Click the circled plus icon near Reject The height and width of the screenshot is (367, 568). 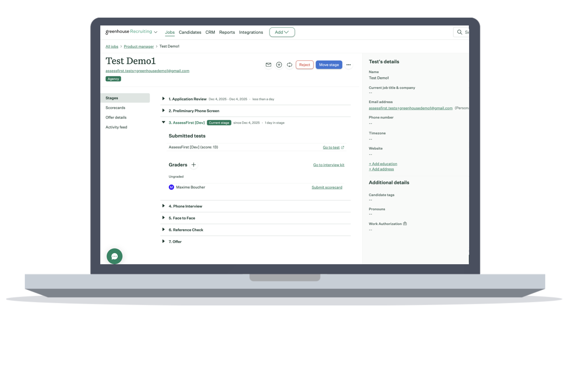click(279, 65)
